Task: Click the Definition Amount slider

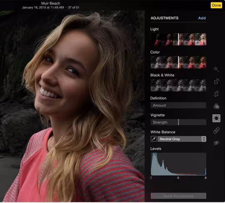Action: click(x=178, y=105)
